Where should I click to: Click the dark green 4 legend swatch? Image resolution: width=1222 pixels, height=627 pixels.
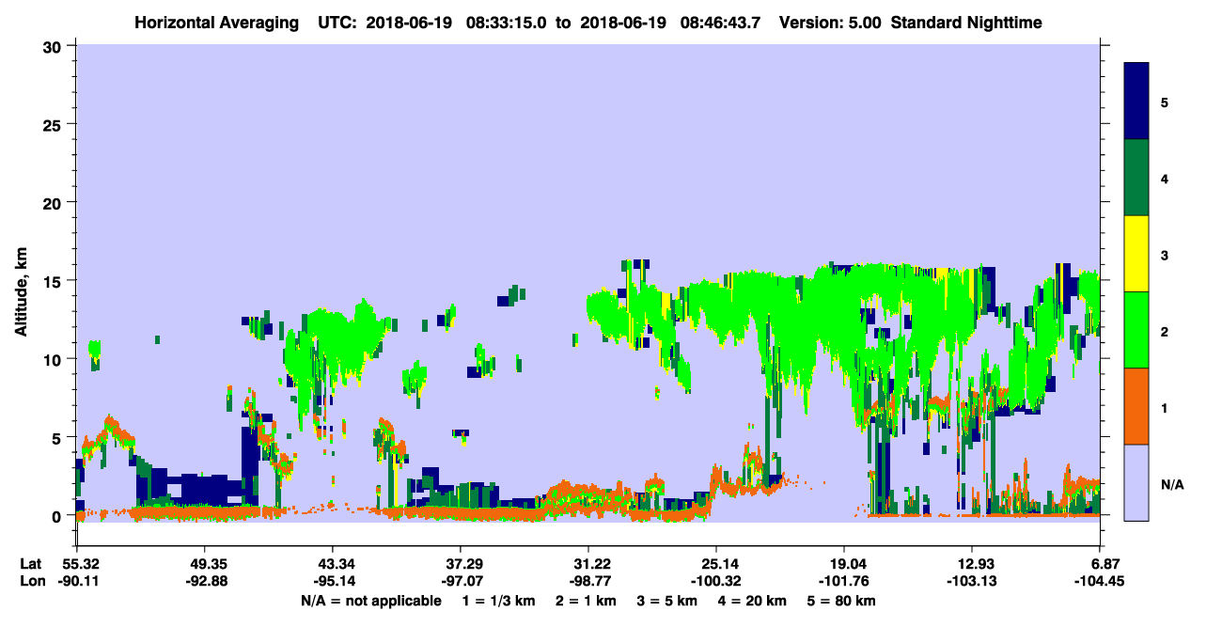click(1136, 178)
